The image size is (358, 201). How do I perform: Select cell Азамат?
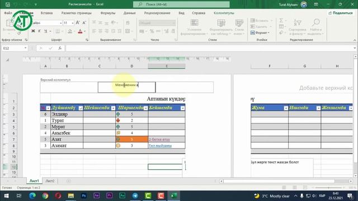tap(67, 145)
